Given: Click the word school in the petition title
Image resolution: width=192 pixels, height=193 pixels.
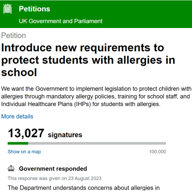Looking at the screenshot, I should click(x=19, y=72).
